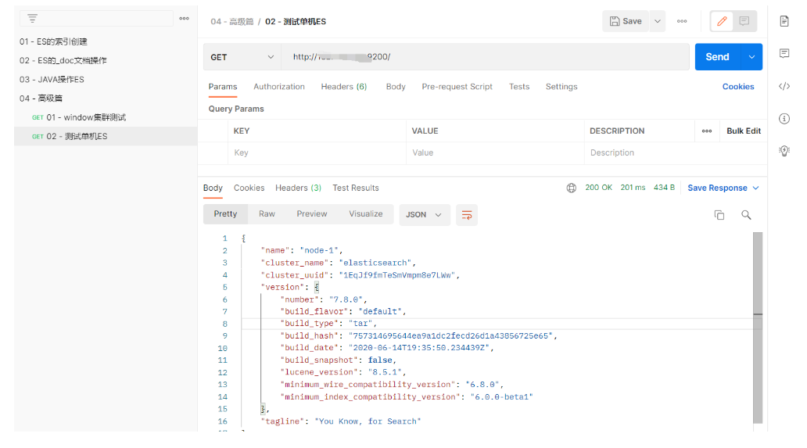Click the network globe icon
807x448 pixels.
click(x=572, y=188)
